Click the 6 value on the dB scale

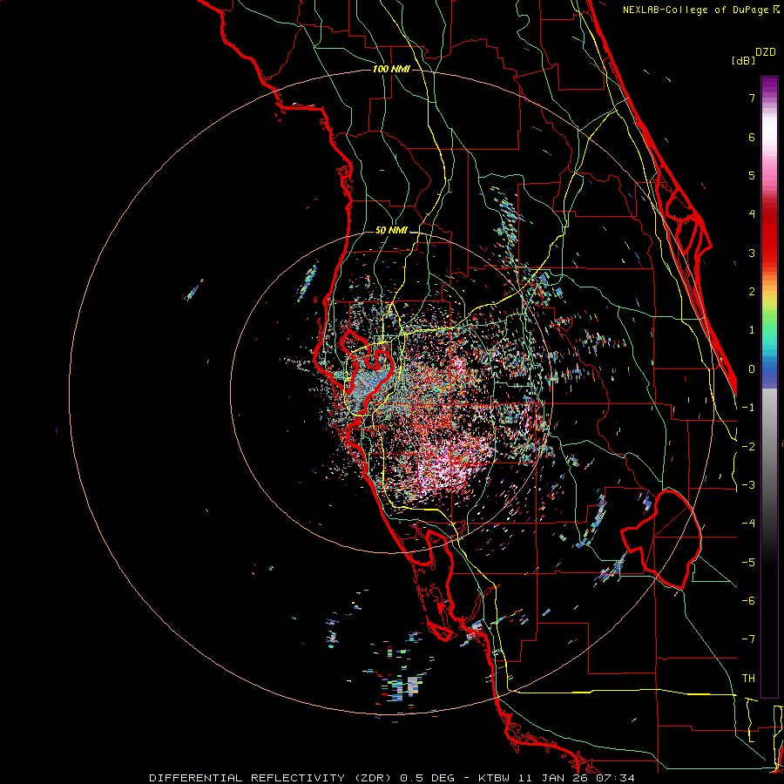(x=752, y=137)
